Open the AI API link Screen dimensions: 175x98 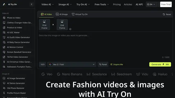pyautogui.click(x=139, y=4)
